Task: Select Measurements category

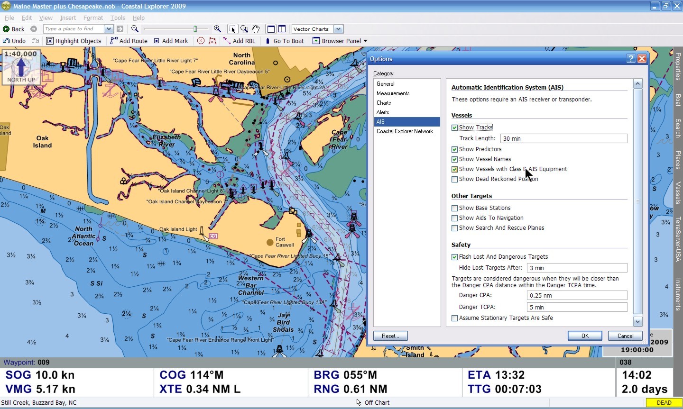Action: 407,93
